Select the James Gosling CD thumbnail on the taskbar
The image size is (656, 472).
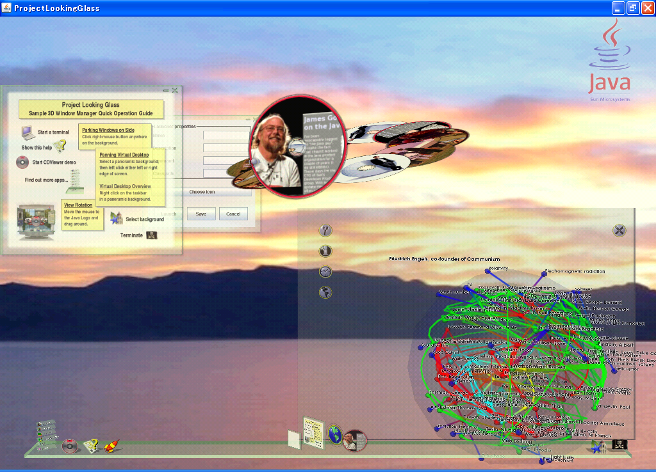[355, 441]
